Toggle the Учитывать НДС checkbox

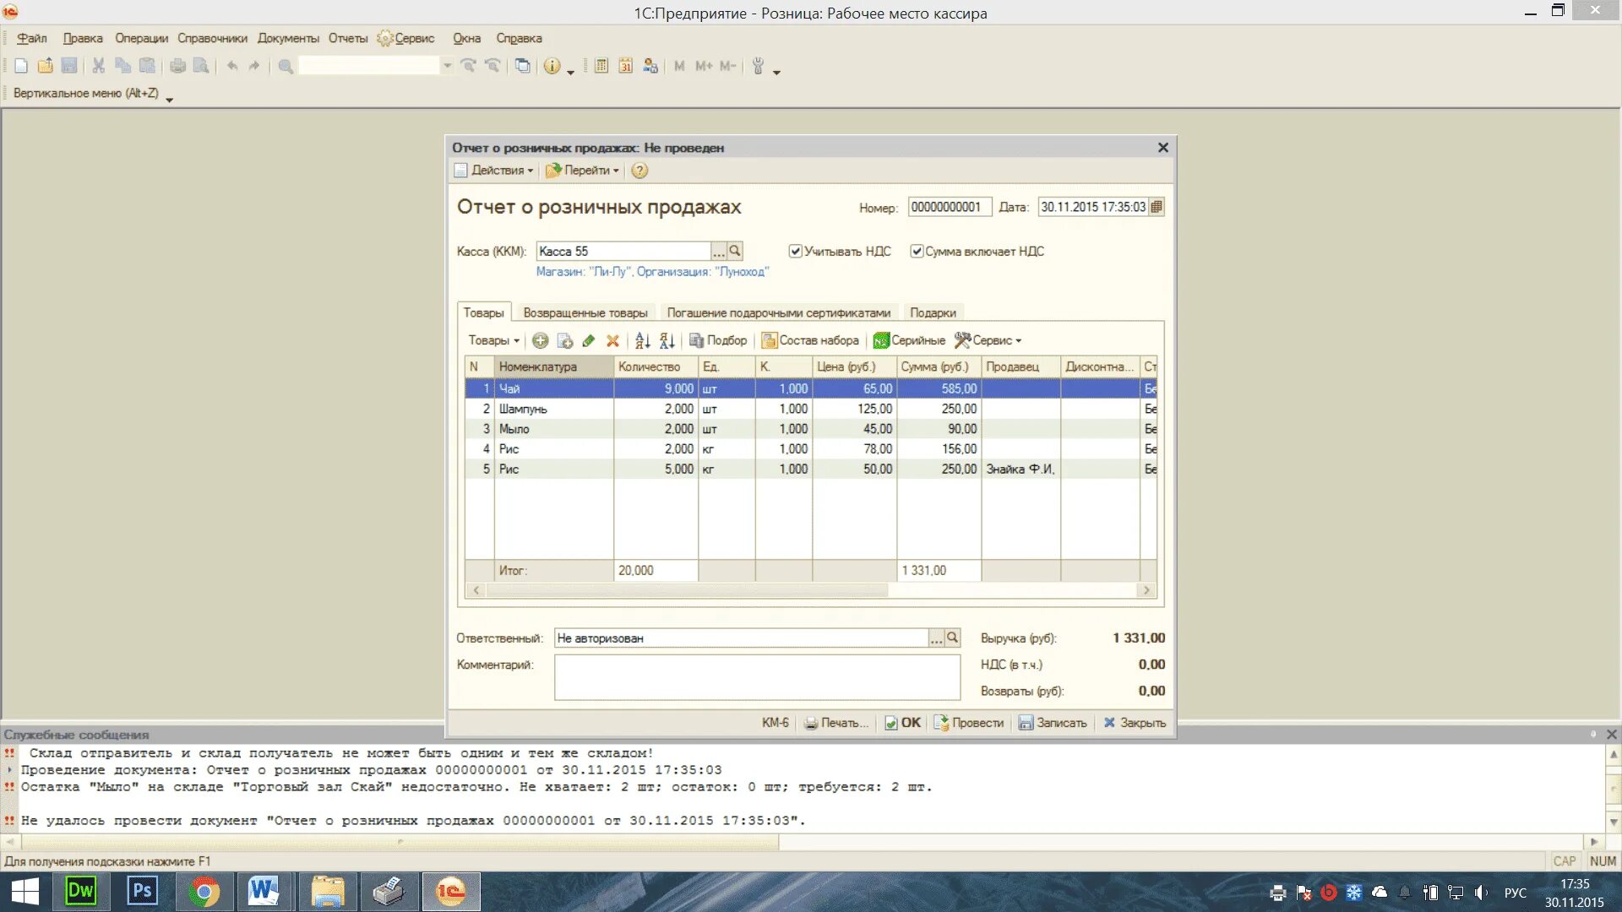[795, 251]
